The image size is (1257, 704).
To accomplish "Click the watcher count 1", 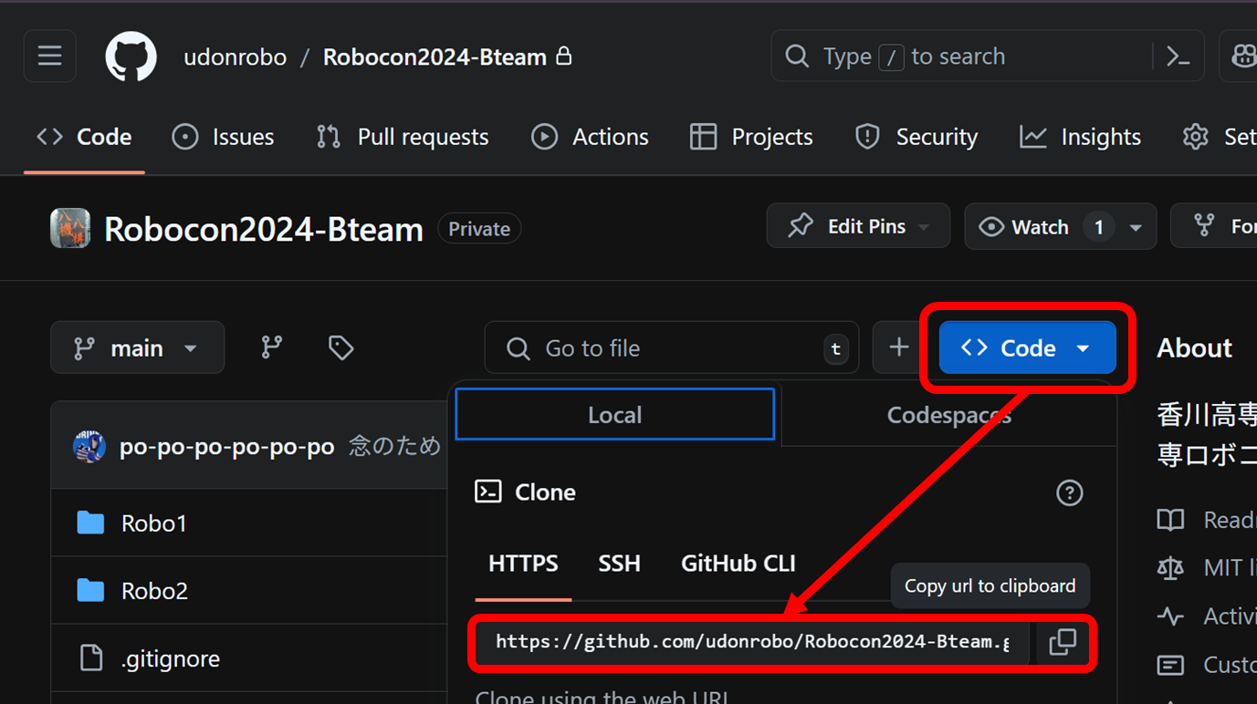I will coord(1098,227).
